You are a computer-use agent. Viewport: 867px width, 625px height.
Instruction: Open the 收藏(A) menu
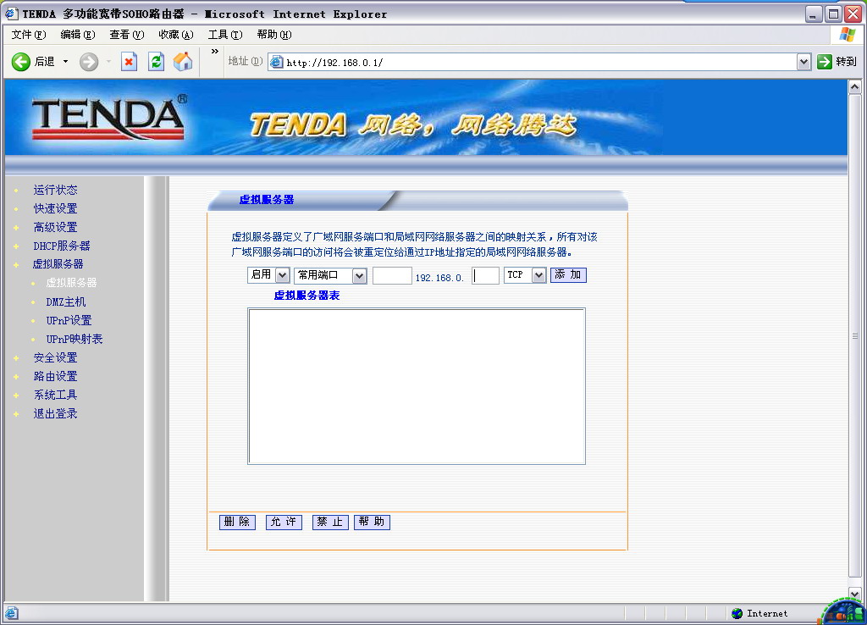pyautogui.click(x=176, y=34)
